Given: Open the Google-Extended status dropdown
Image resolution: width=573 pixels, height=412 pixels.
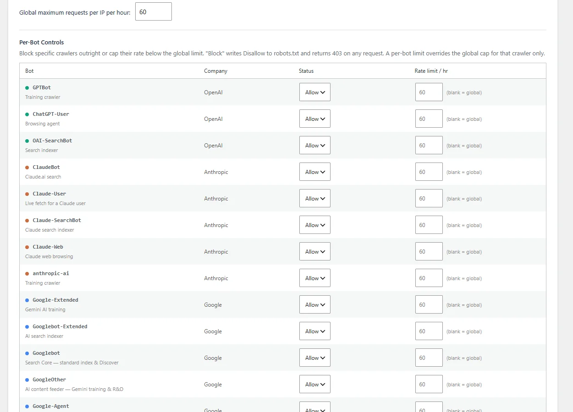Looking at the screenshot, I should 314,304.
